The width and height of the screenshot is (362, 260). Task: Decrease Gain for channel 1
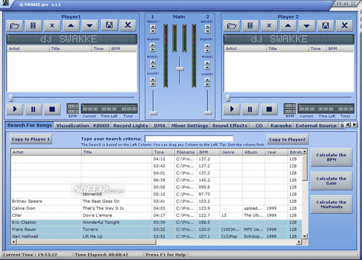[153, 31]
